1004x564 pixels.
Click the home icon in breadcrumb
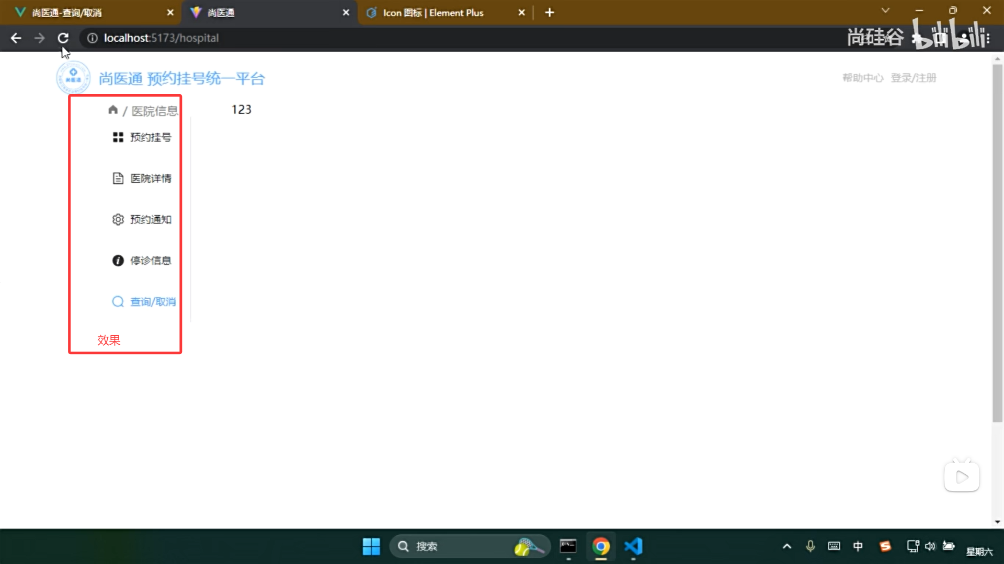tap(113, 110)
